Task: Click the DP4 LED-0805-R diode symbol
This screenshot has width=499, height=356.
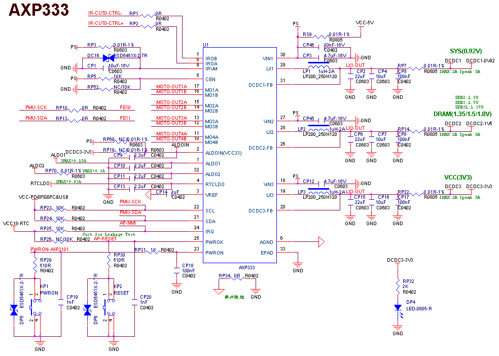Action: (x=398, y=307)
